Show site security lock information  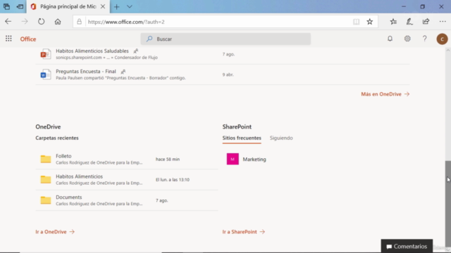pyautogui.click(x=79, y=22)
